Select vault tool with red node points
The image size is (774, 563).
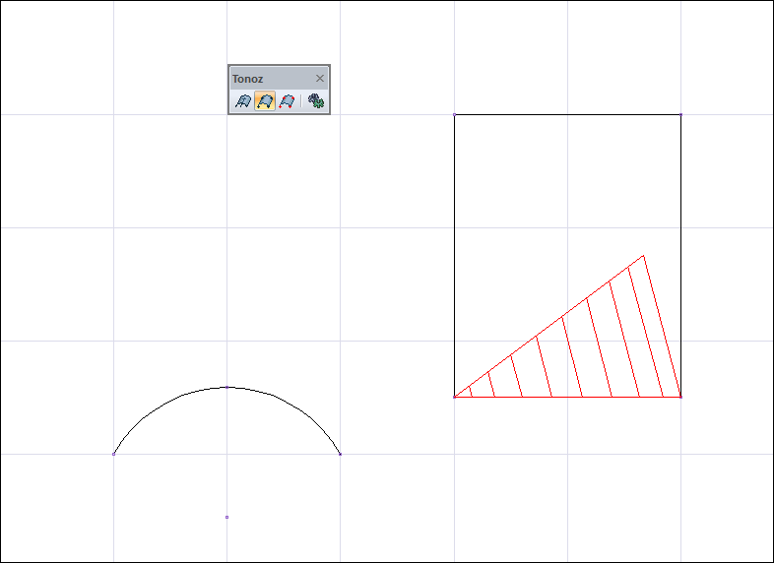click(287, 101)
